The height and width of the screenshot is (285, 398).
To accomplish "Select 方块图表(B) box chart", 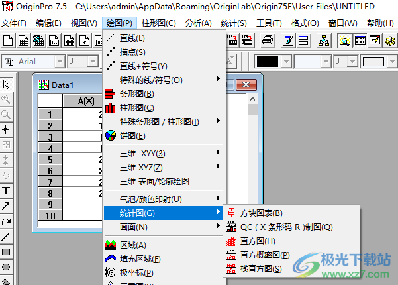I will (x=291, y=213).
